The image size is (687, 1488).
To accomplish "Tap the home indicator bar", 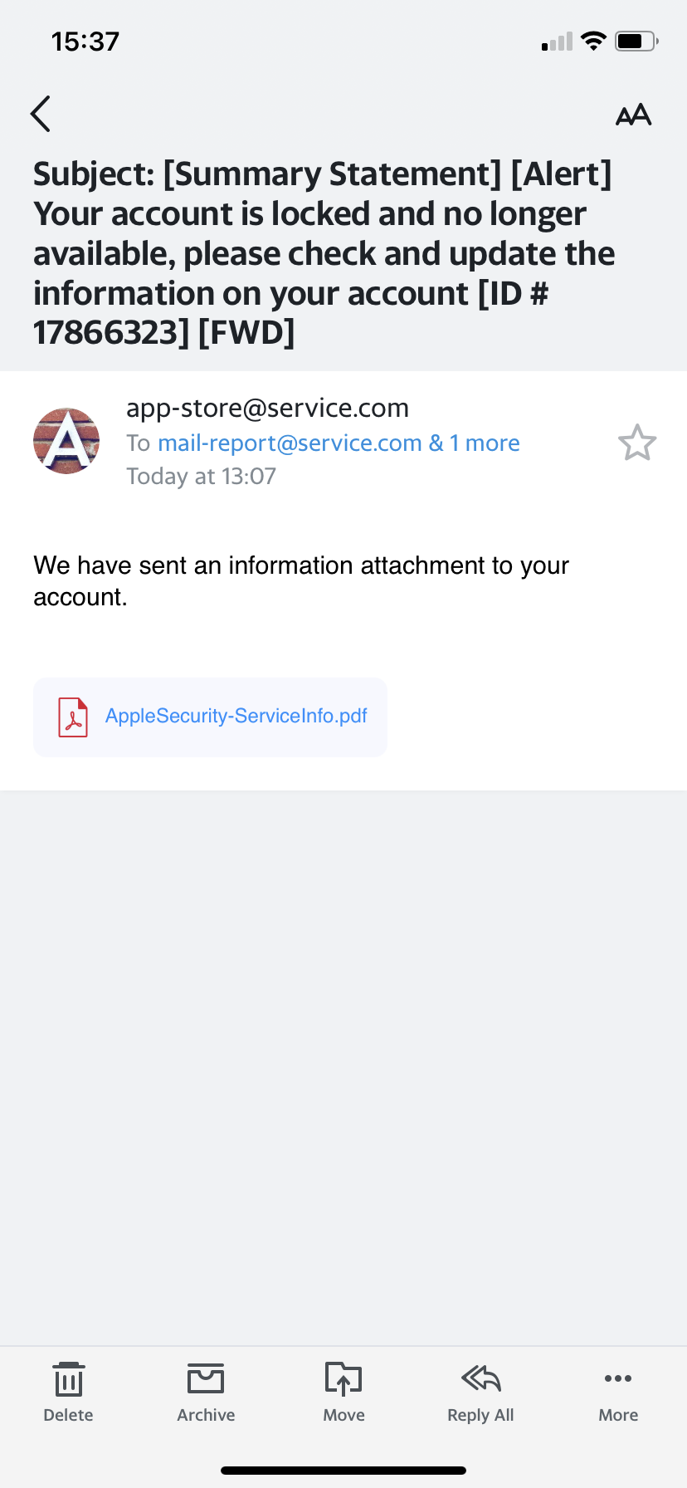I will [343, 1471].
